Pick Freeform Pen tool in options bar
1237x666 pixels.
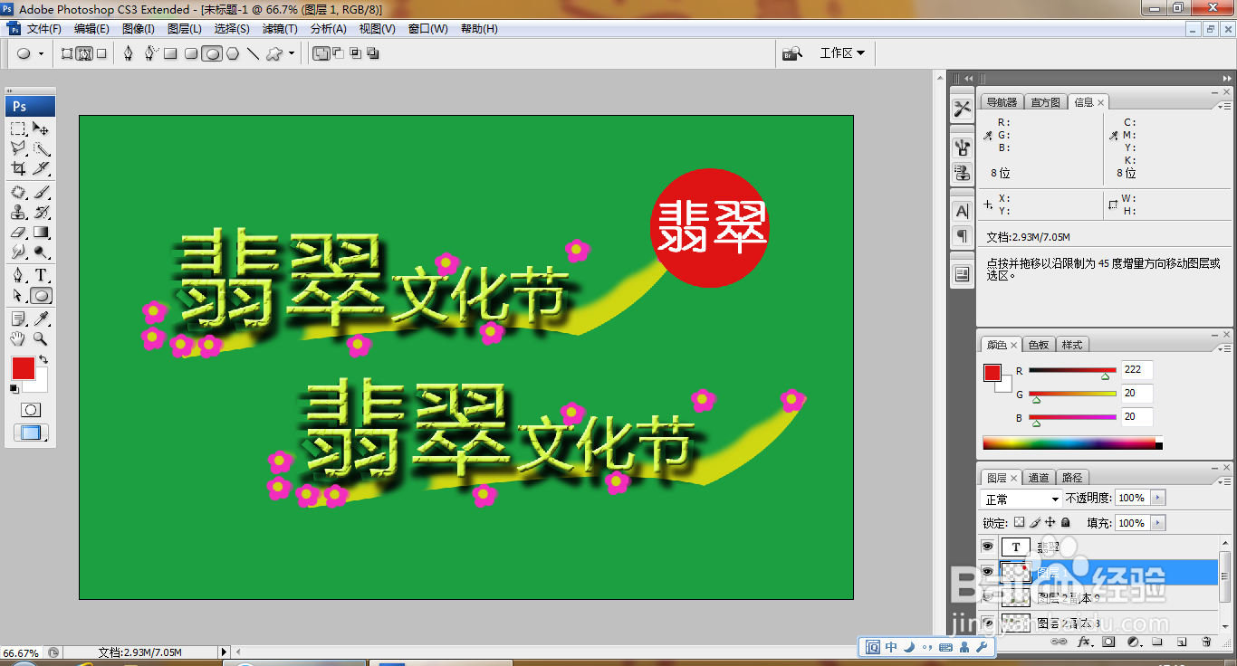click(150, 53)
